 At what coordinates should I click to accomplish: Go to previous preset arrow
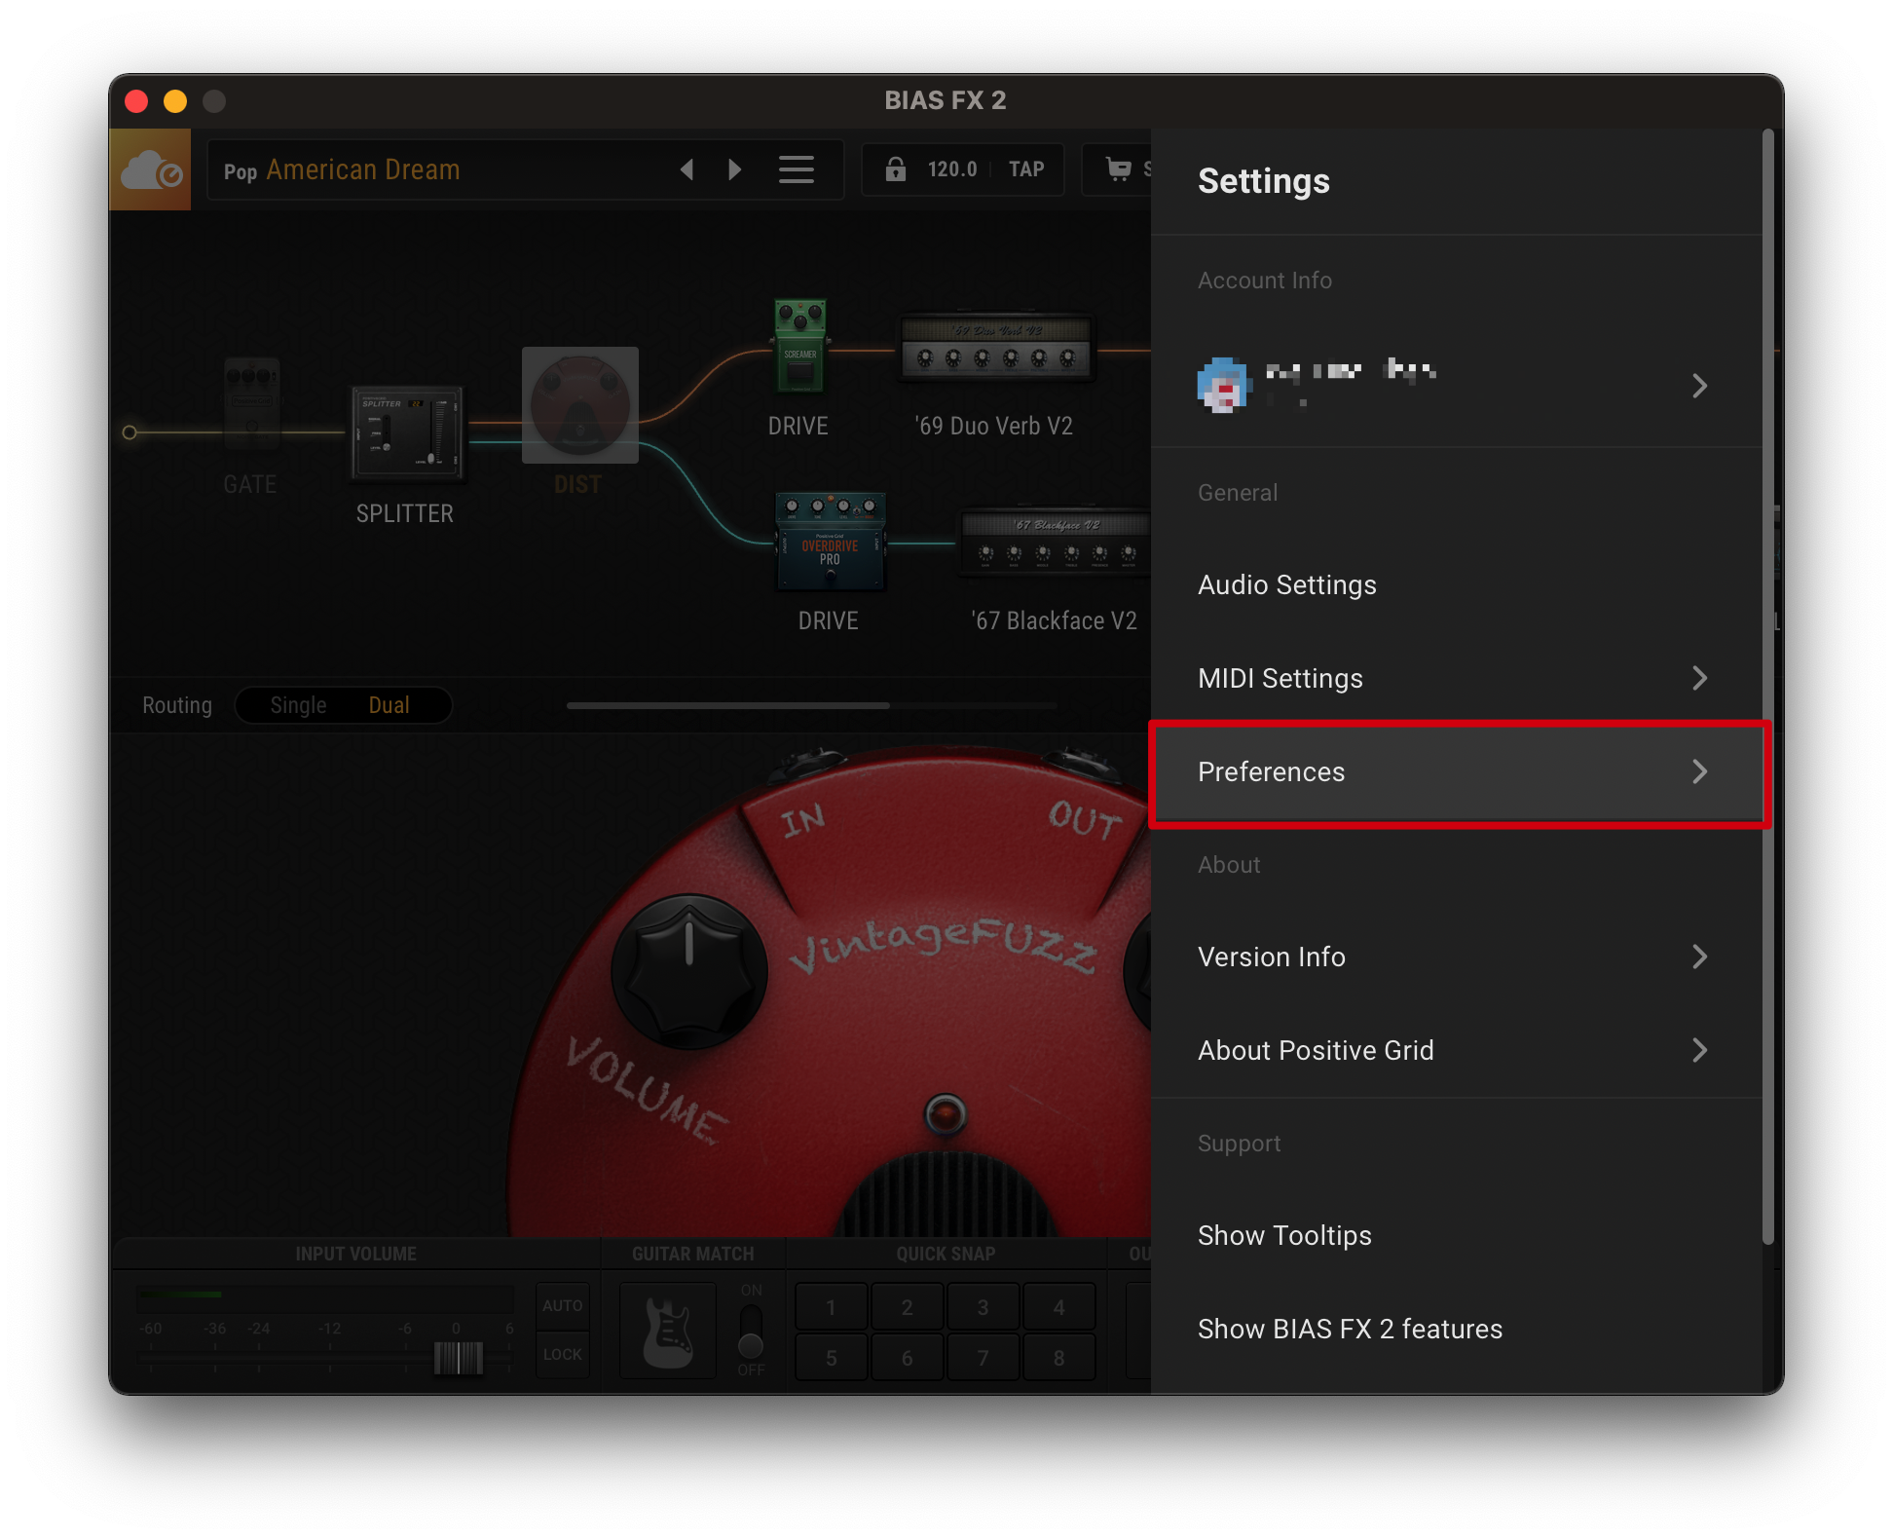687,170
